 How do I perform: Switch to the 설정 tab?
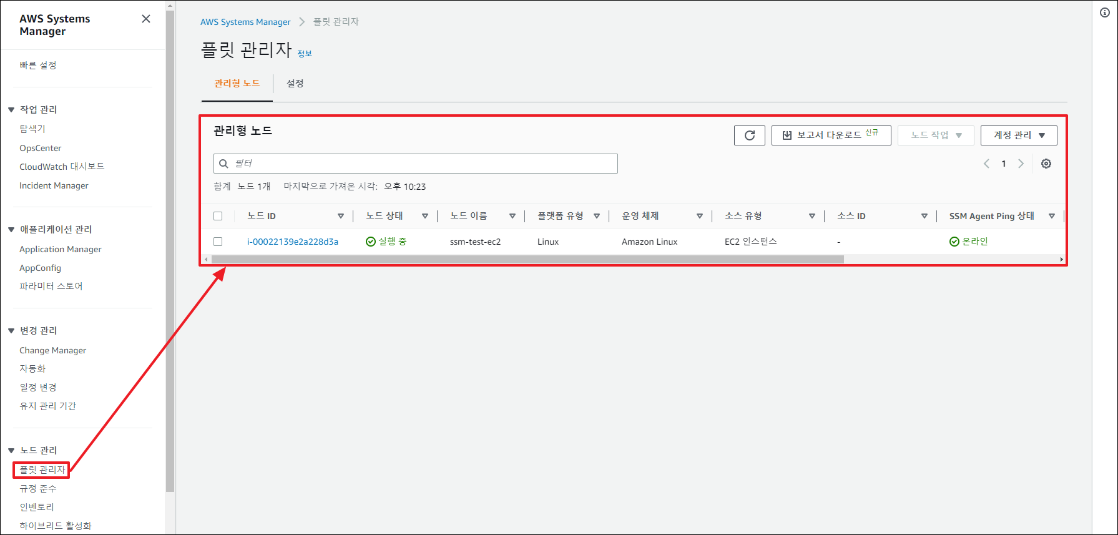point(295,84)
